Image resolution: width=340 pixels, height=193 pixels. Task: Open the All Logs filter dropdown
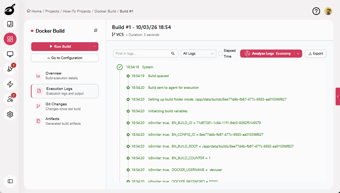click(198, 54)
